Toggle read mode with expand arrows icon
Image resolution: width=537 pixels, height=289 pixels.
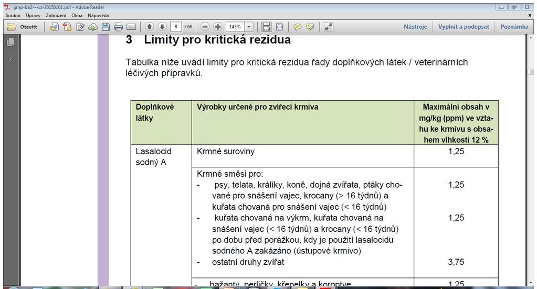click(x=328, y=27)
